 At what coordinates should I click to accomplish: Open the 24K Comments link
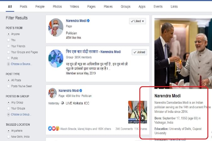coord(124,129)
